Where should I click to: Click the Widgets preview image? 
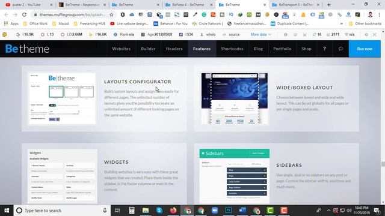coord(63,176)
